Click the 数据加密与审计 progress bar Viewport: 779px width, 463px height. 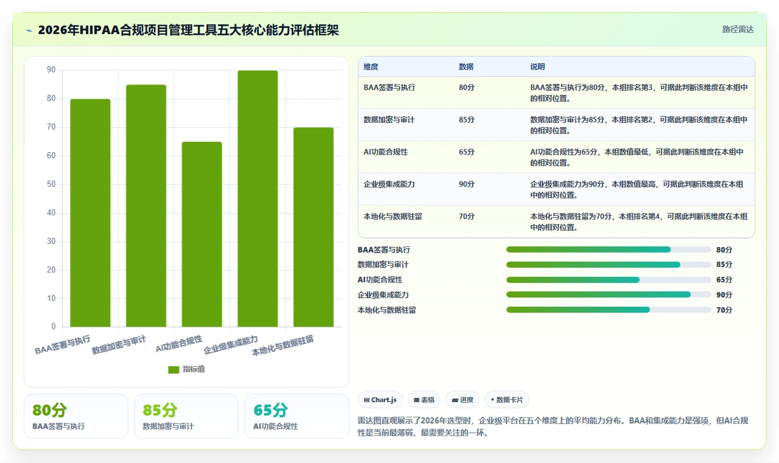click(609, 265)
